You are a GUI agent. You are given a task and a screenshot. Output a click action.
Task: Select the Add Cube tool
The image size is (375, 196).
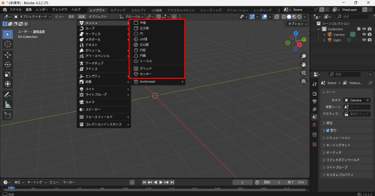click(8, 115)
